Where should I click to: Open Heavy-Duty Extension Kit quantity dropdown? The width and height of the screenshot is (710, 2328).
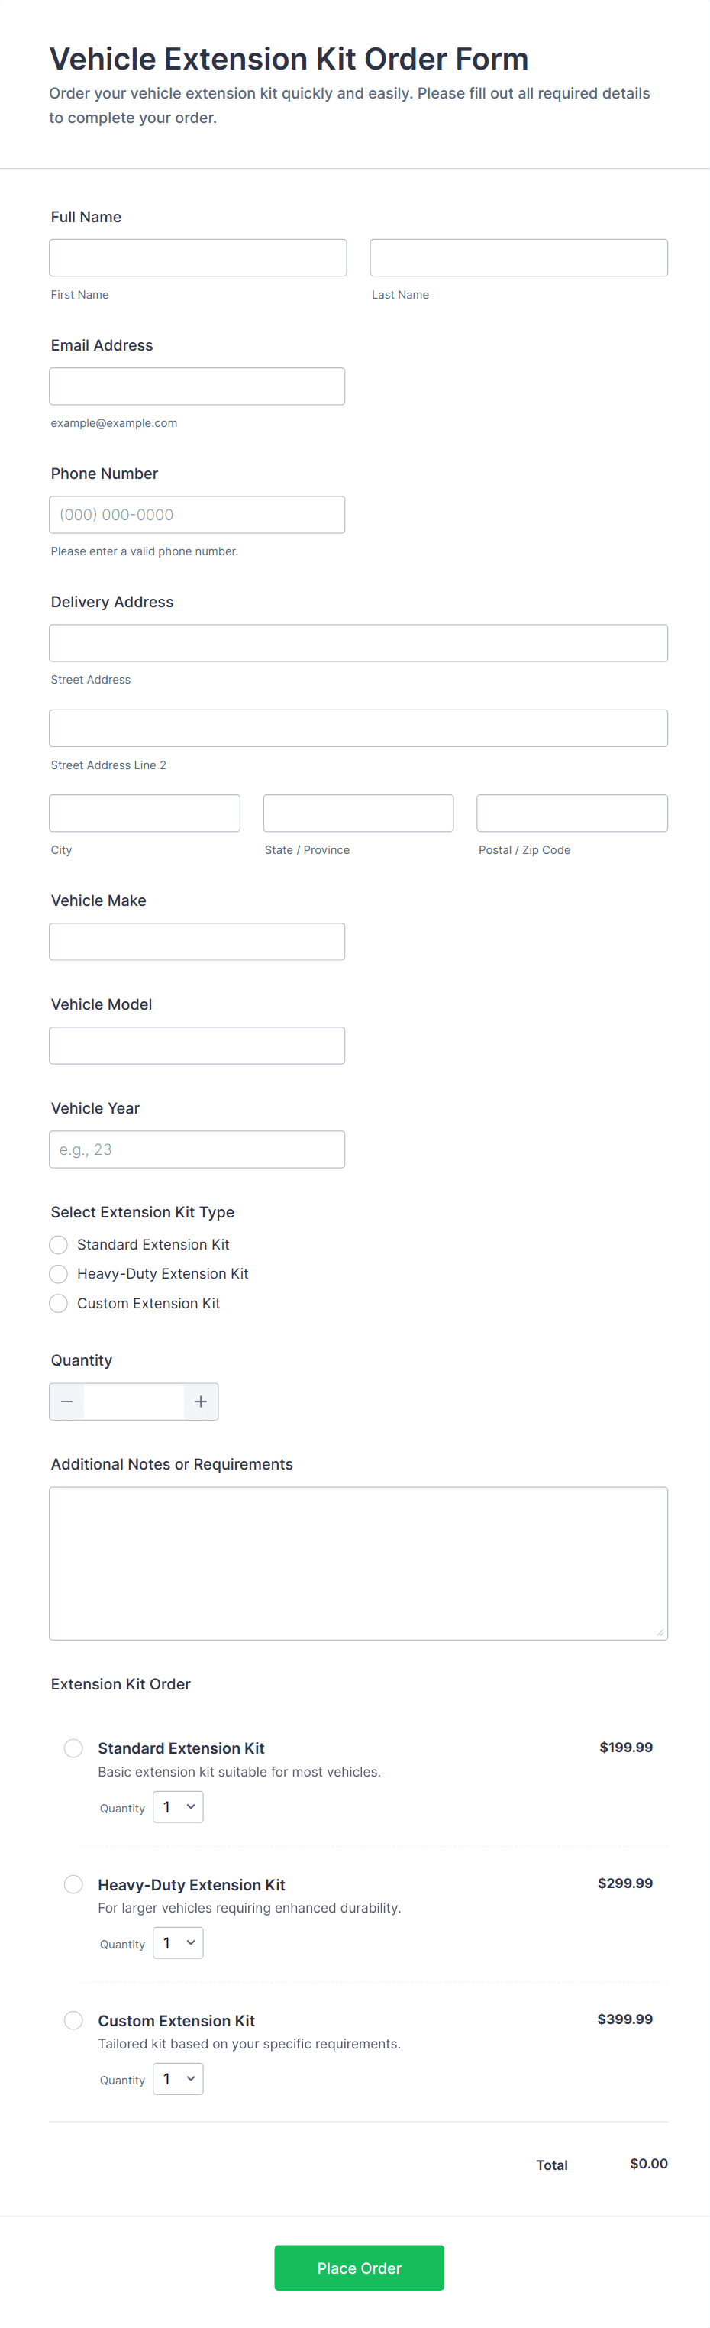[x=178, y=1943]
